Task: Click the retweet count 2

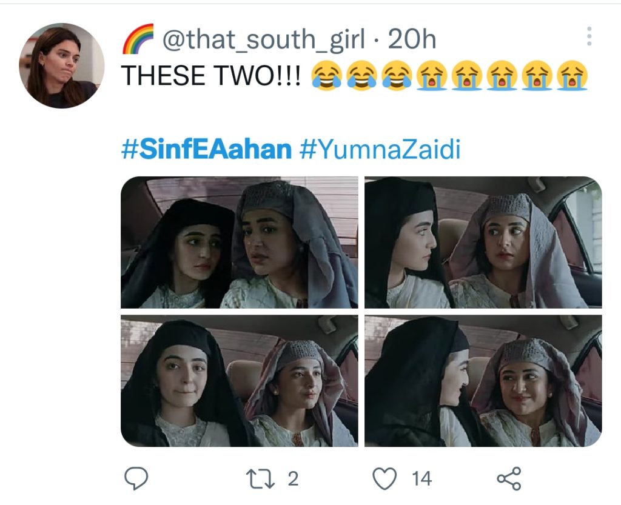Action: pyautogui.click(x=293, y=479)
